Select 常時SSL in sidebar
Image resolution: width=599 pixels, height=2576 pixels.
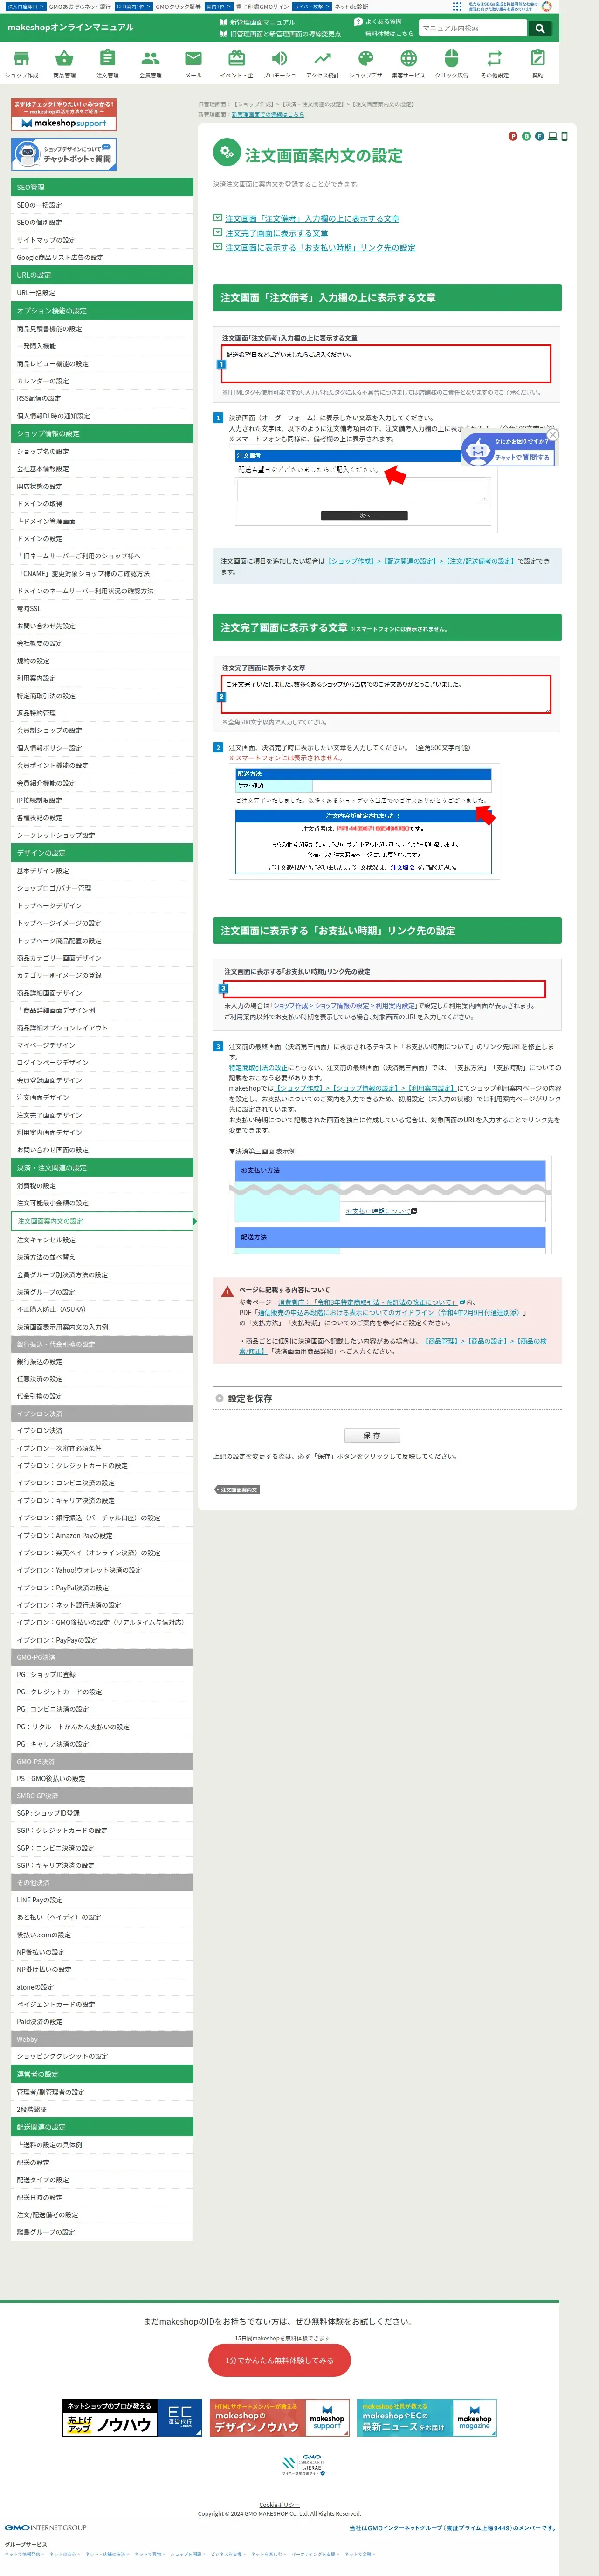[x=102, y=608]
